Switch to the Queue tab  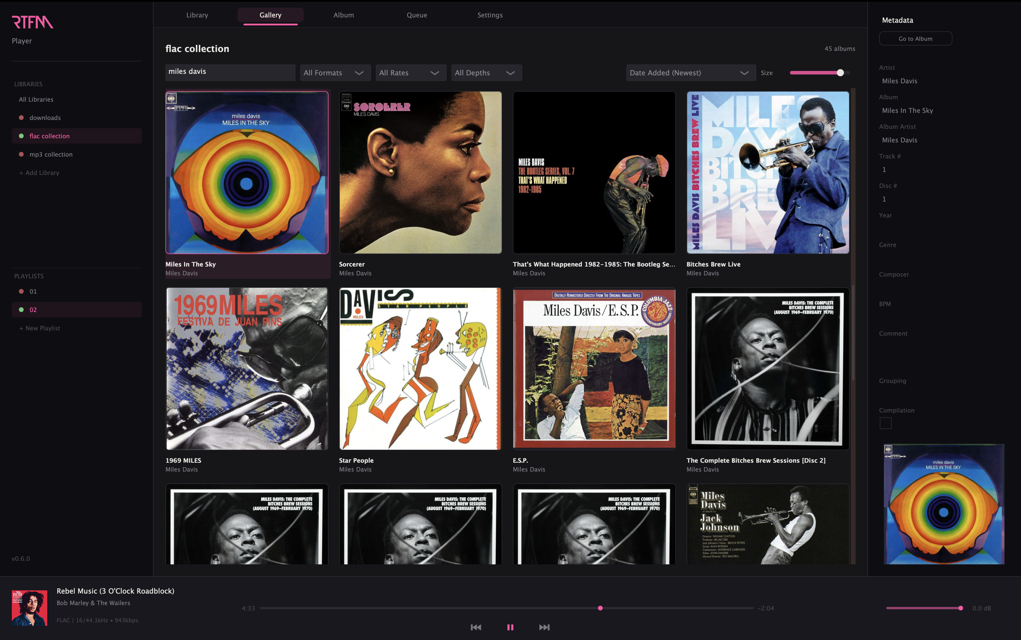[416, 15]
